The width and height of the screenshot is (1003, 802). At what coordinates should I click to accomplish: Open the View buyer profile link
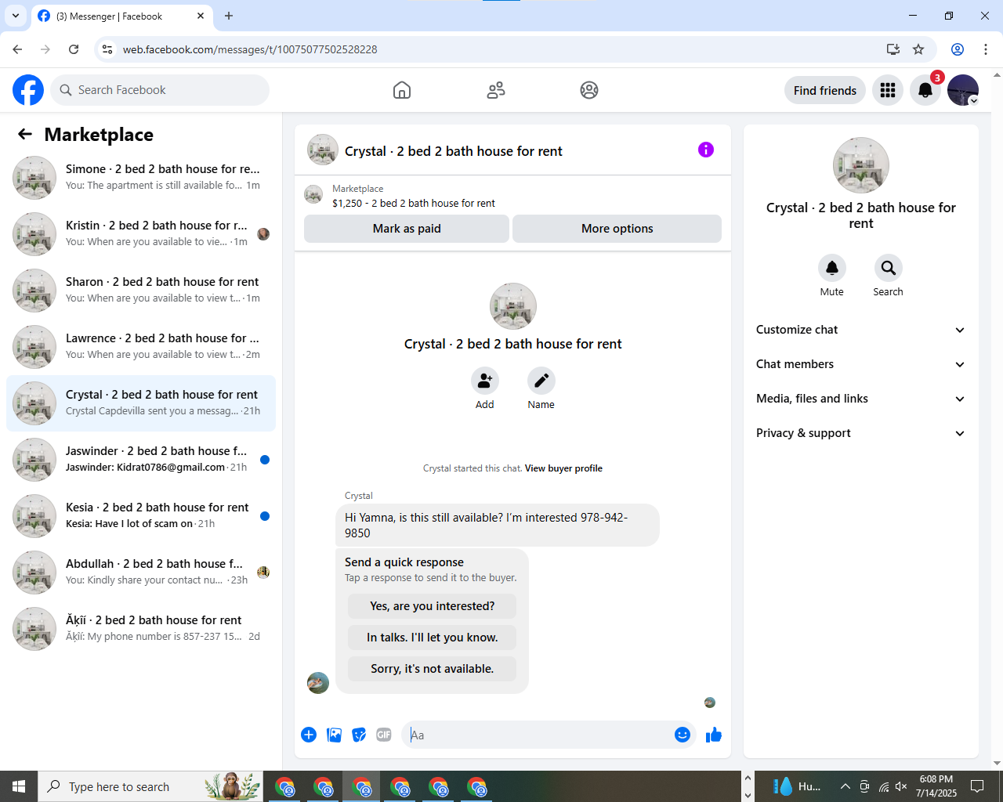pos(563,468)
